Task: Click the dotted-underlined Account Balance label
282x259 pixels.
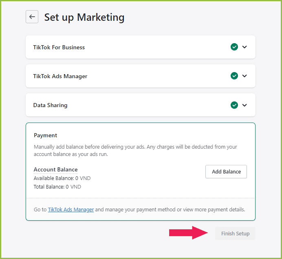Action: pyautogui.click(x=55, y=169)
